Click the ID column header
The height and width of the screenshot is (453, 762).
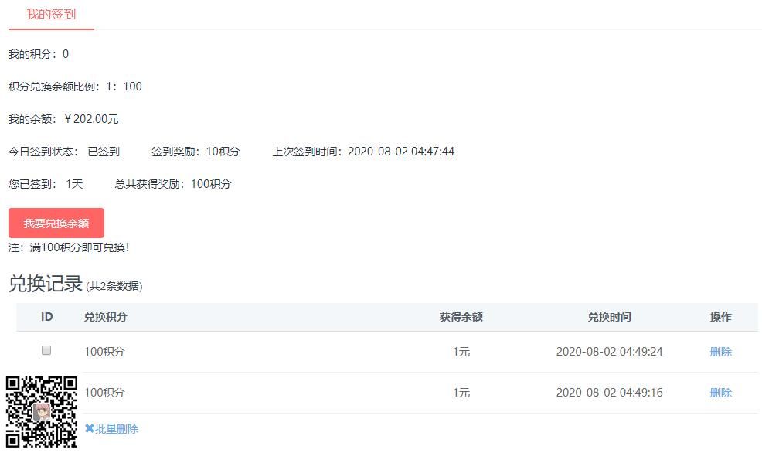(46, 317)
